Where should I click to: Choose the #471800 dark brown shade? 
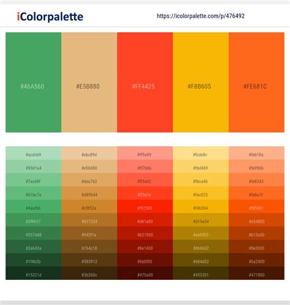[256, 273]
